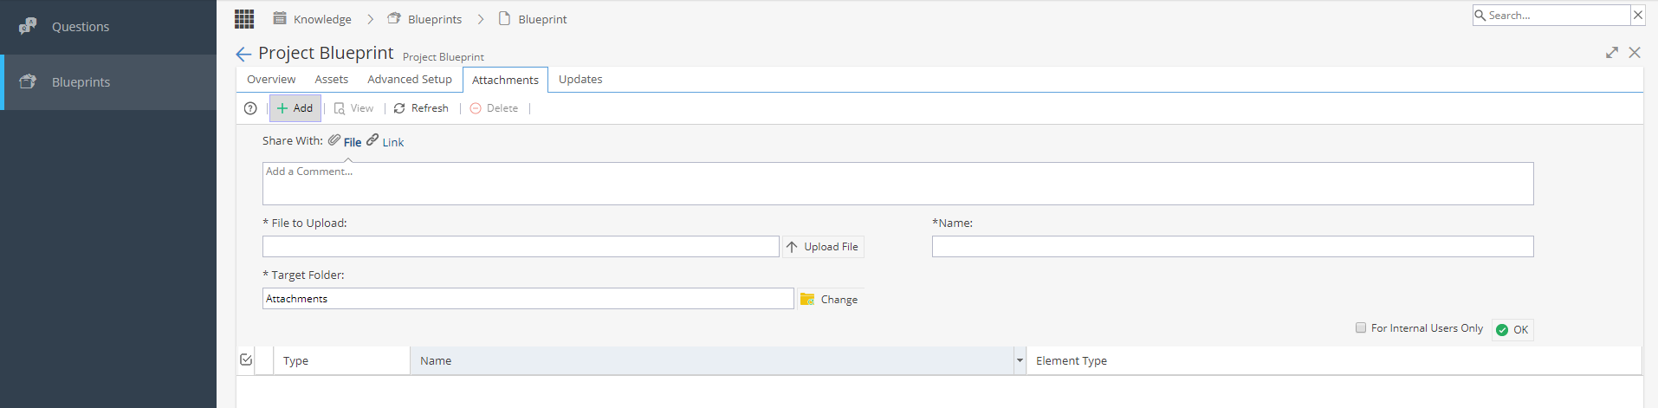Open the Questions sidebar item
Screen dimensions: 1658x408
pyautogui.click(x=108, y=27)
